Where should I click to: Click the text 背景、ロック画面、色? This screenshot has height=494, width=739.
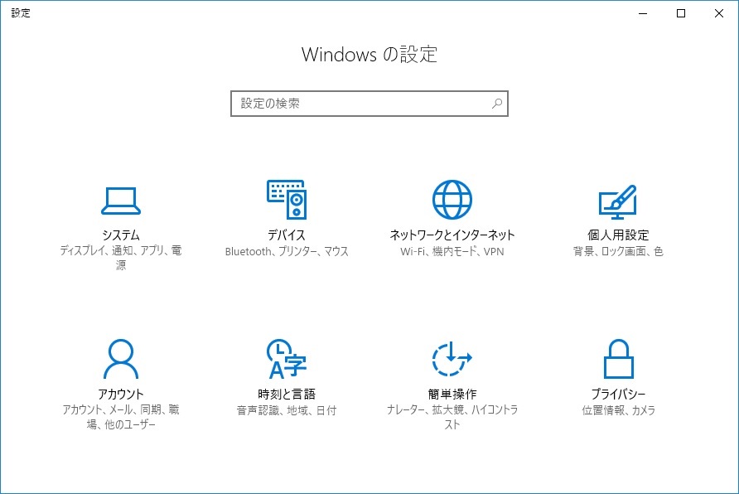[618, 251]
